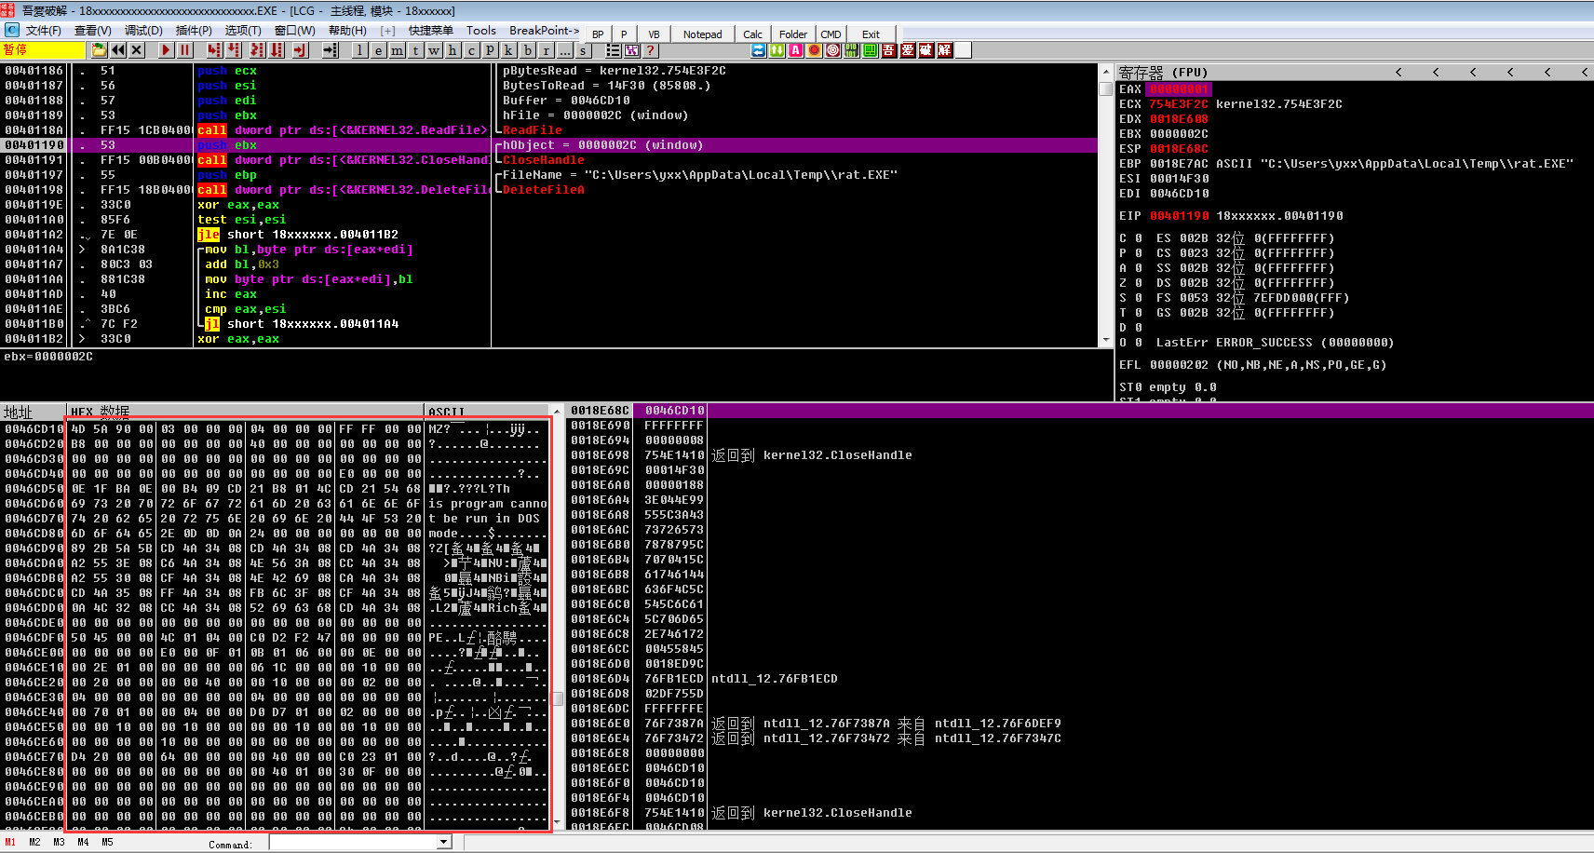Open the Source window (s)
Screen dimensions: 1594x853
click(583, 50)
